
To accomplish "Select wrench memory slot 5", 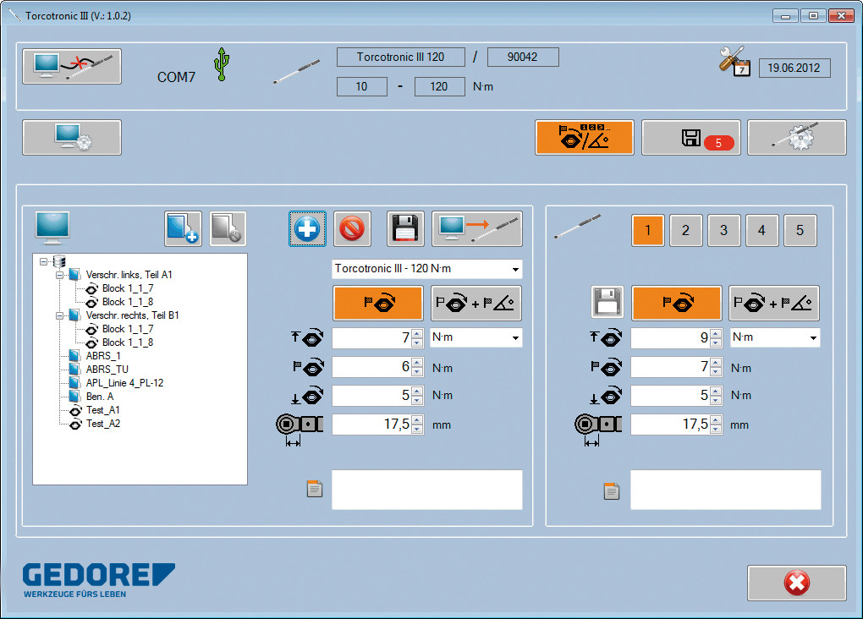I will (x=800, y=230).
